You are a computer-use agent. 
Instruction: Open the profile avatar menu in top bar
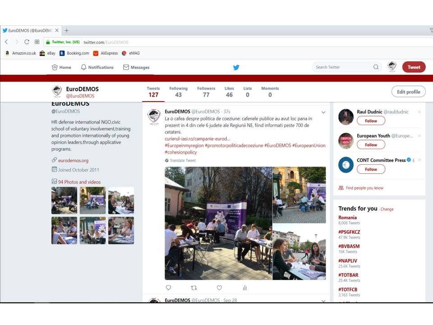392,67
